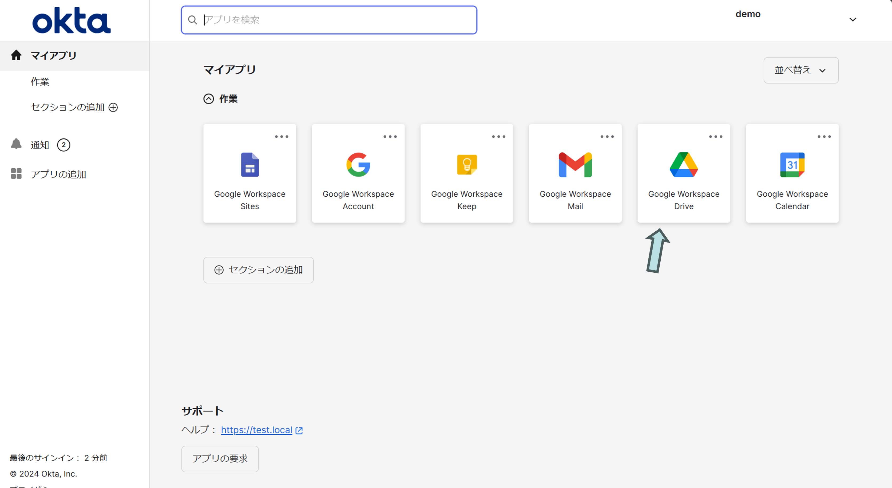
Task: Open options menu on Google Workspace Account card
Action: click(390, 137)
